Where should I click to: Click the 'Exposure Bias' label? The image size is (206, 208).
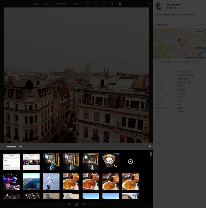click(162, 115)
